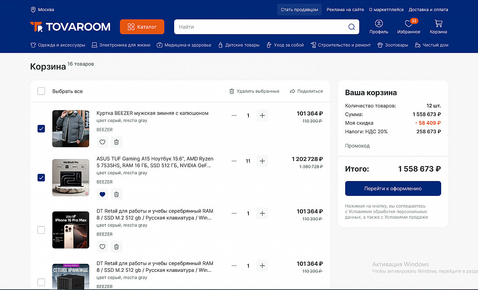The height and width of the screenshot is (290, 478).
Task: Click the 1 202 728 ₽ laptop price
Action: tap(307, 159)
